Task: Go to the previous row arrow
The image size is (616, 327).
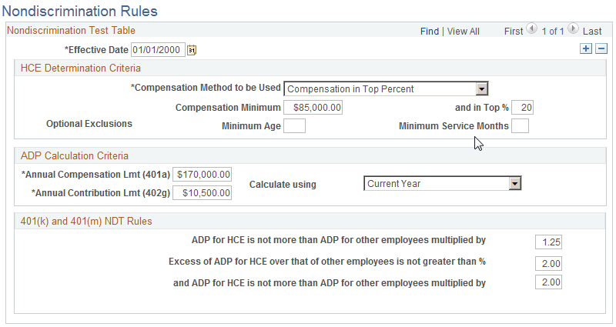Action: pos(532,30)
